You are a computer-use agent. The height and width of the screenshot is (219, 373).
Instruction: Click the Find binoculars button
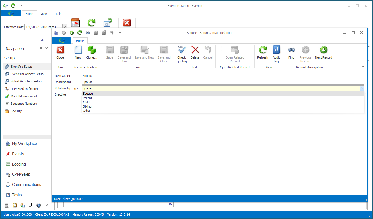291,53
